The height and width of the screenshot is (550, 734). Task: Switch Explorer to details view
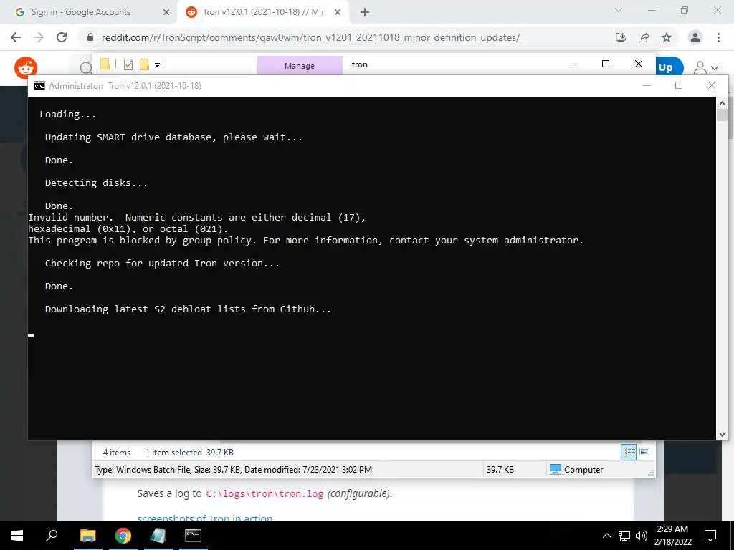[629, 452]
